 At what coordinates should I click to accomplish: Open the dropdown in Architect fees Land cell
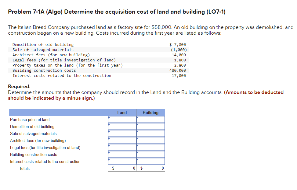(109, 139)
